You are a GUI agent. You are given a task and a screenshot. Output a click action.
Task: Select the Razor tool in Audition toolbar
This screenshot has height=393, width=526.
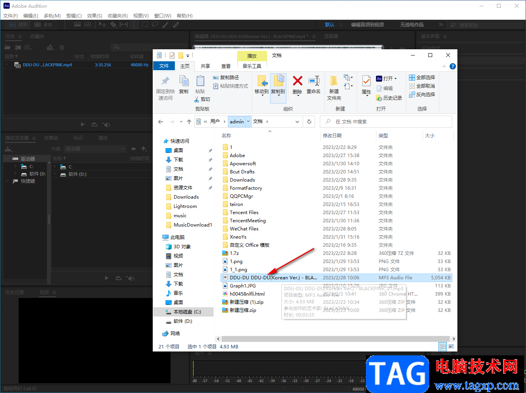113,24
